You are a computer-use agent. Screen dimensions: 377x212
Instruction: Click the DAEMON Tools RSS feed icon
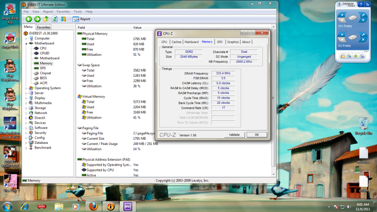[x=367, y=4]
